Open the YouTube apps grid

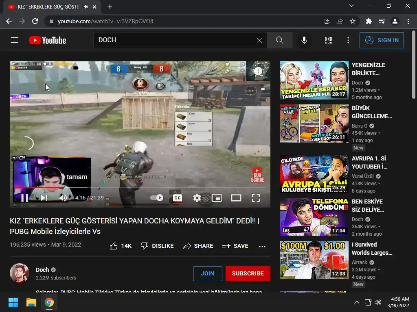[329, 40]
